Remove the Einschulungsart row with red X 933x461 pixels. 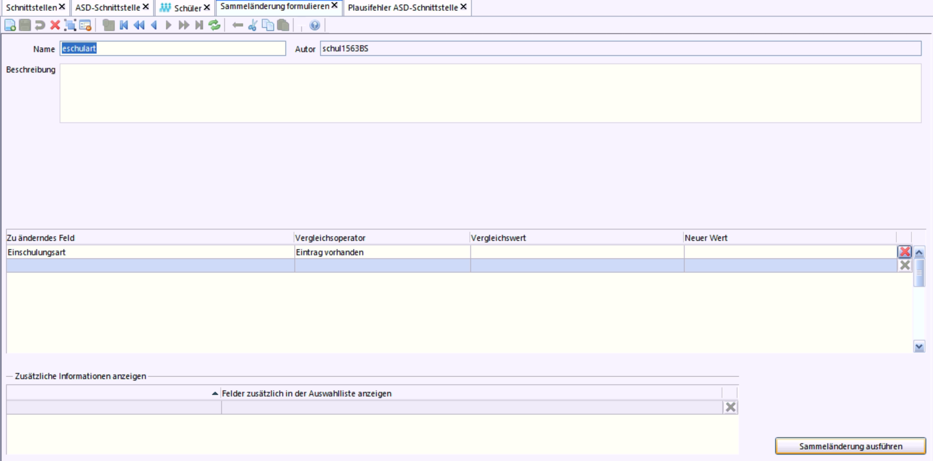(x=905, y=252)
